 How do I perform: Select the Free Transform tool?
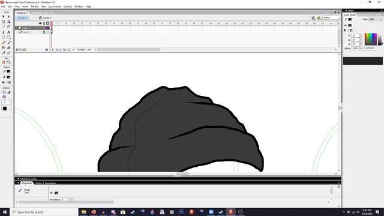[x=4, y=22]
